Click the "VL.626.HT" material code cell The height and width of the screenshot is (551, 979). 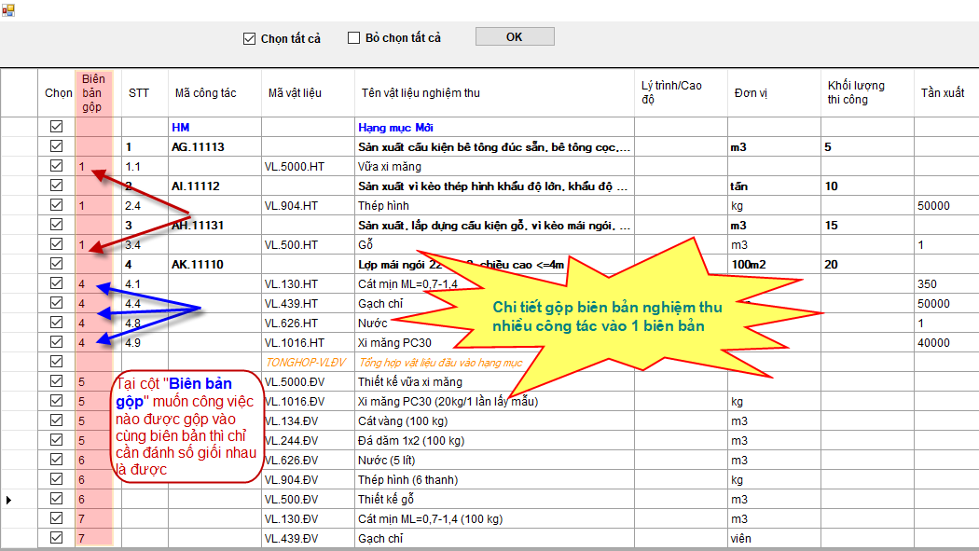tap(308, 324)
